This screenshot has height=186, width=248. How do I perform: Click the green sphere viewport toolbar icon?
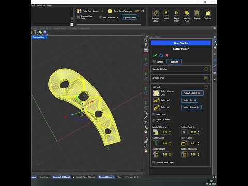click(40, 32)
